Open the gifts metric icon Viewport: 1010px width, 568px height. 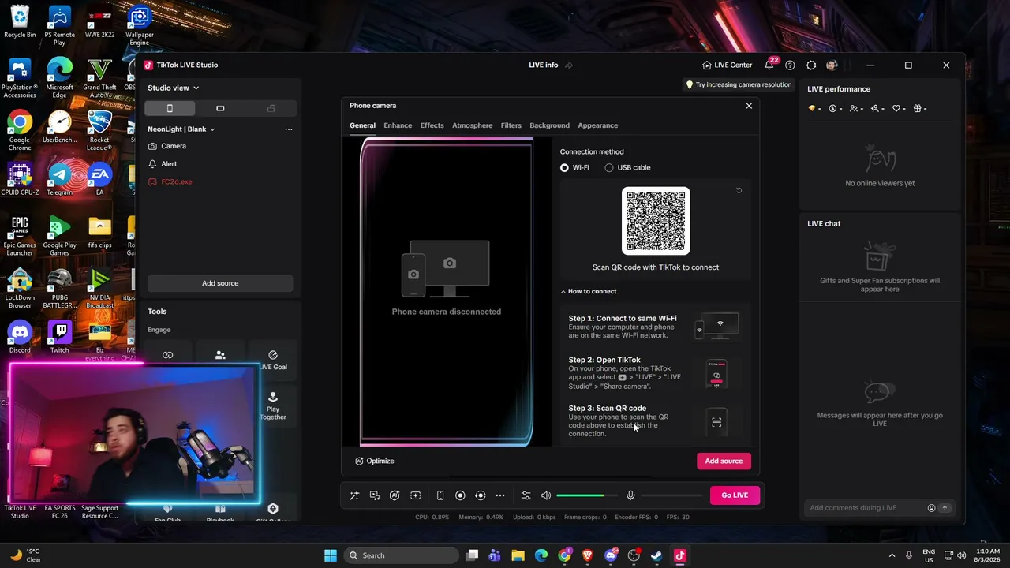(918, 109)
